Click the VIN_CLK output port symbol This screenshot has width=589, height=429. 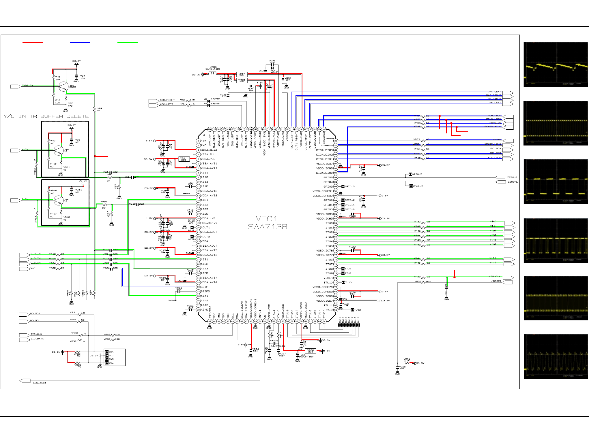point(508,278)
